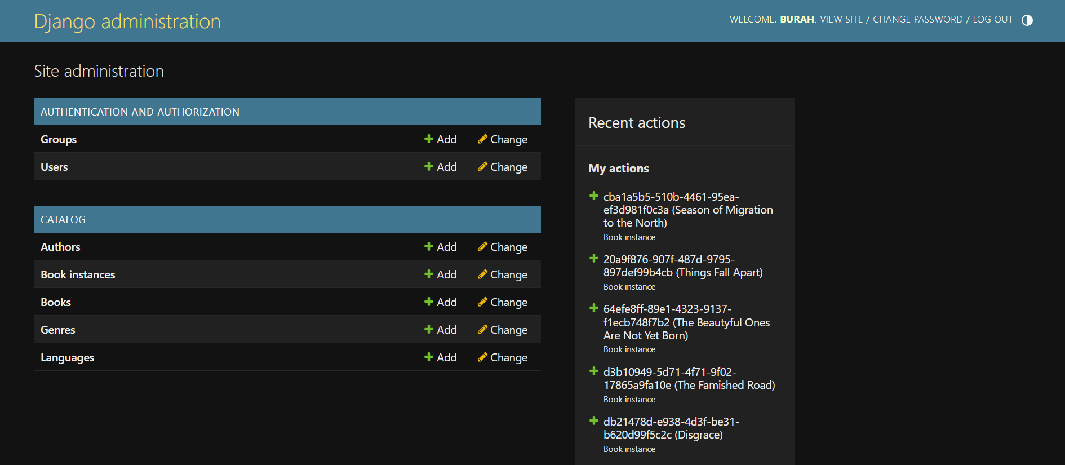Open Season of Migration to the North instance
The width and height of the screenshot is (1065, 465).
688,210
